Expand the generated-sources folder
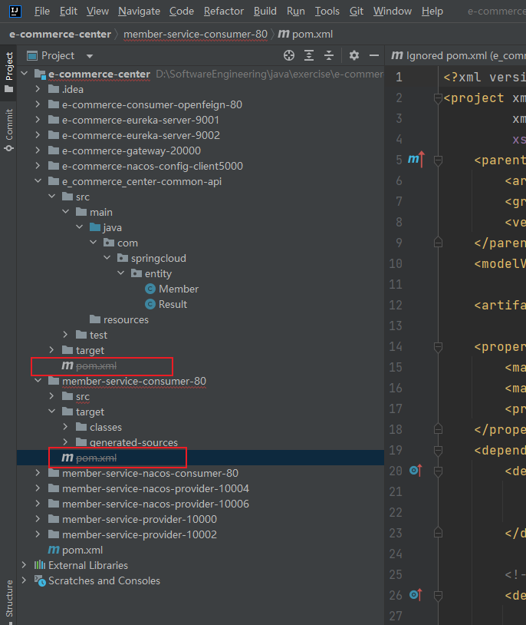526x625 pixels. click(65, 441)
